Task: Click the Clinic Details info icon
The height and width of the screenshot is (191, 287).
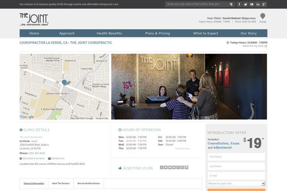Action: click(x=21, y=130)
